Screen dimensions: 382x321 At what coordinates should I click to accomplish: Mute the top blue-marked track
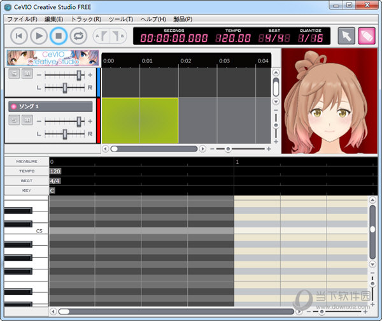click(x=26, y=74)
